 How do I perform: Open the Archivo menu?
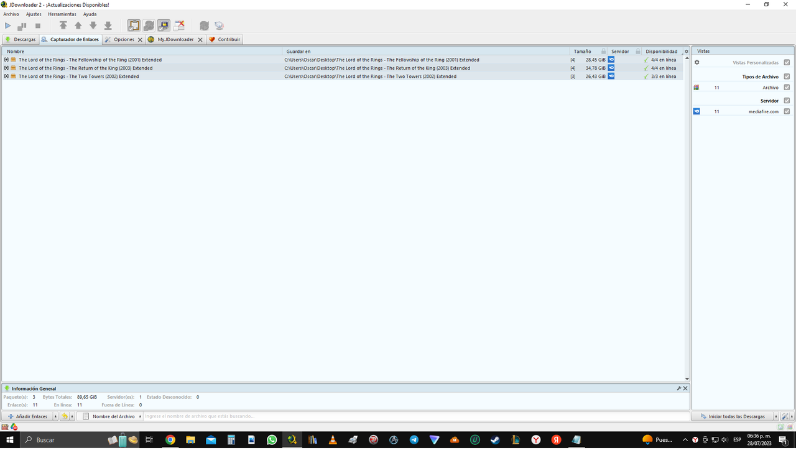coord(11,14)
